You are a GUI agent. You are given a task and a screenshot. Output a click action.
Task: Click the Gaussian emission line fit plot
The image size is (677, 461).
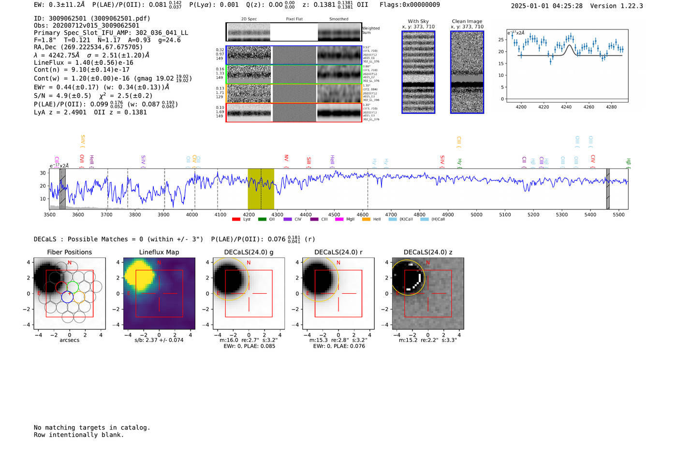566,66
